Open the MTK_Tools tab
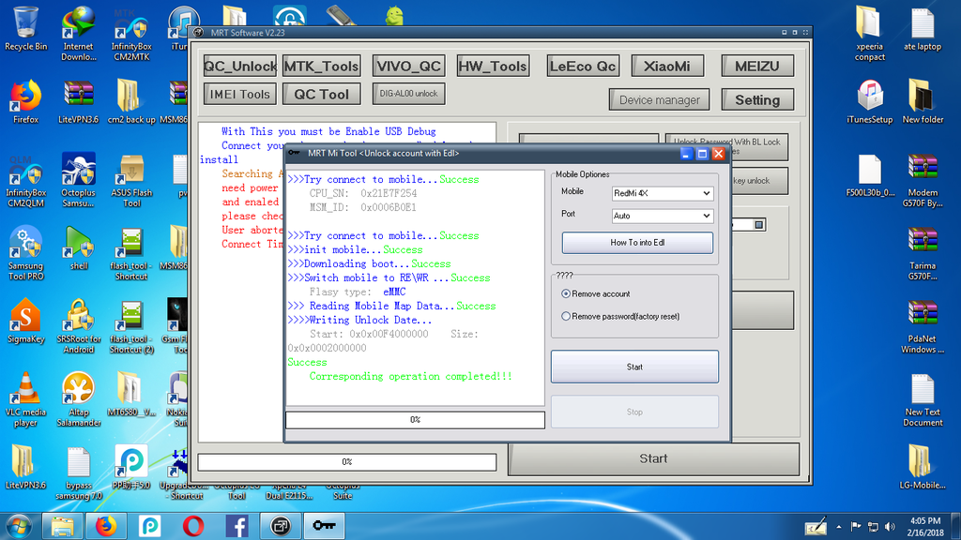Image resolution: width=961 pixels, height=540 pixels. point(321,66)
